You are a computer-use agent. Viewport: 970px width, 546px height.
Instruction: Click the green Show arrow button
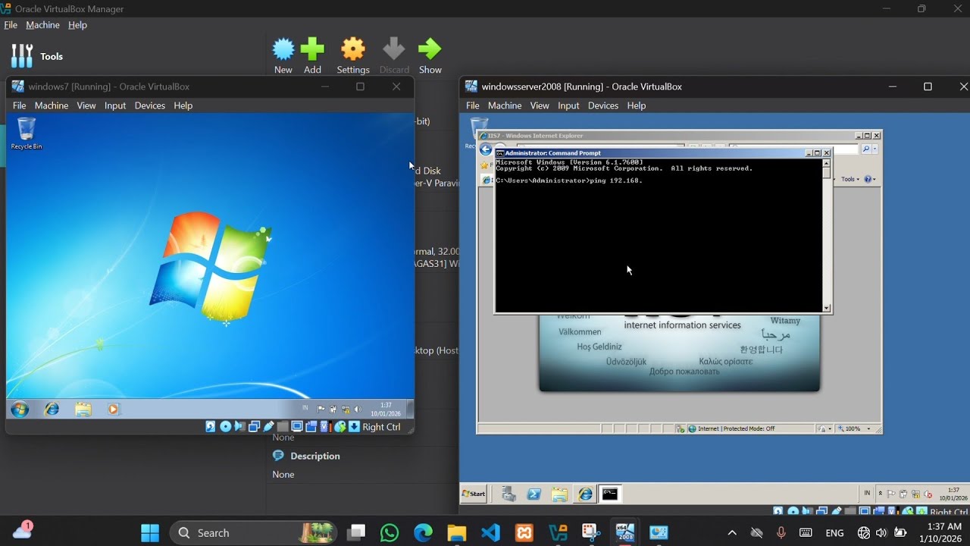[430, 56]
